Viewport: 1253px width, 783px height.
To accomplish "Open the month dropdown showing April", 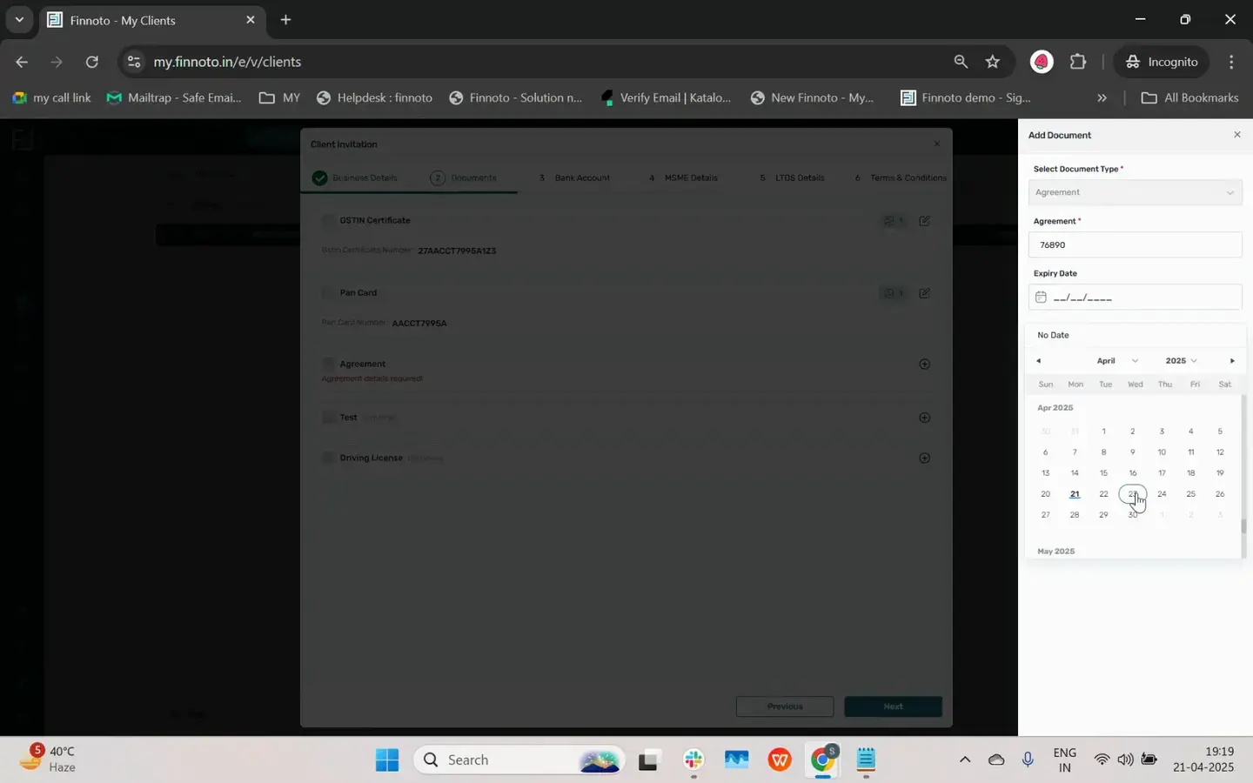I will click(x=1117, y=361).
